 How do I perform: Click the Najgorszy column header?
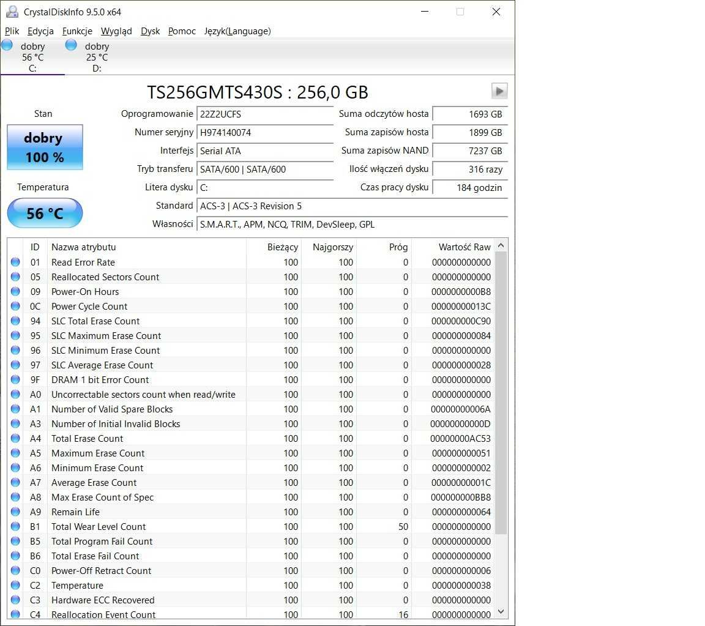[329, 247]
